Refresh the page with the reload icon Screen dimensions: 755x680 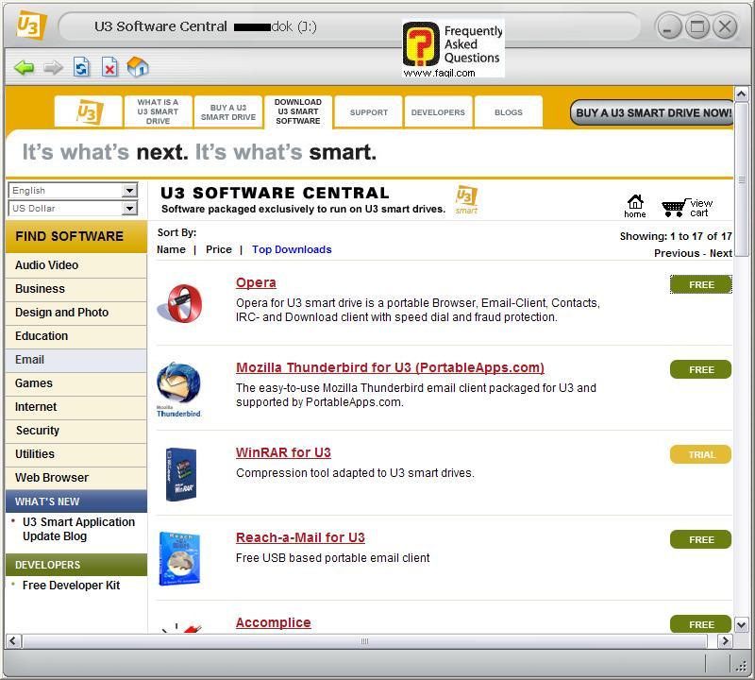coord(81,67)
